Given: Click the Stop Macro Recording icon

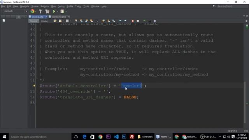Looking at the screenshot, I should click(x=138, y=21).
